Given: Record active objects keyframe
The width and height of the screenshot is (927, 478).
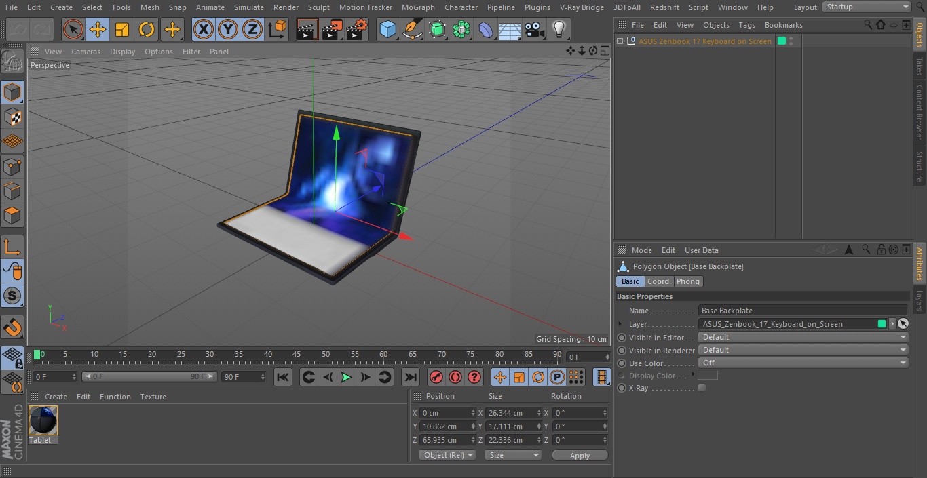Looking at the screenshot, I should (436, 377).
